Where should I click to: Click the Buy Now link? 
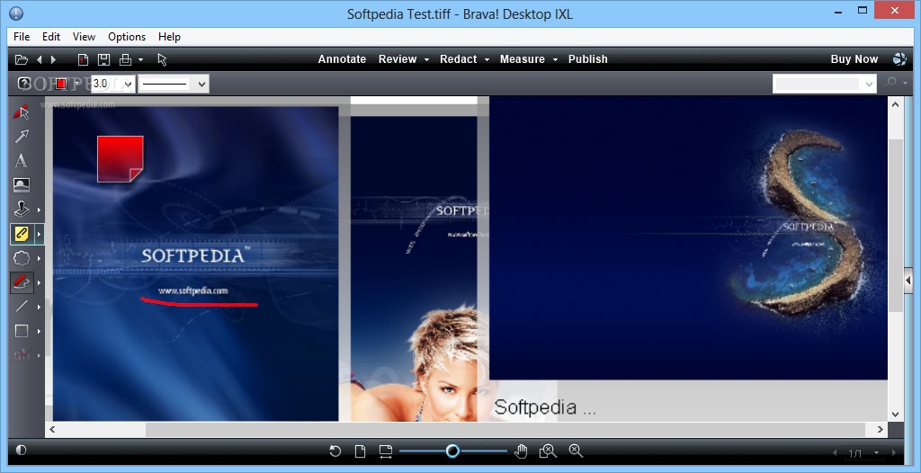(x=854, y=59)
